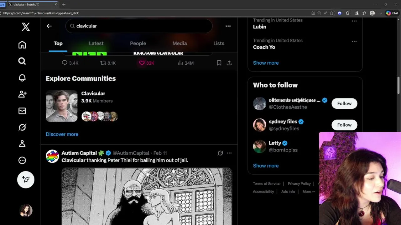This screenshot has height=225, width=401.
Task: Click the back arrow near search
Action: [49, 26]
